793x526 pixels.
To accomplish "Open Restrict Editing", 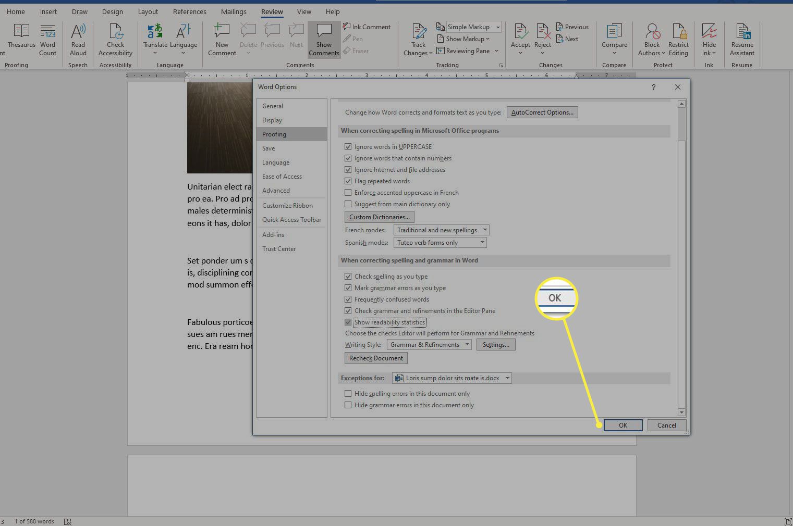I will click(x=678, y=39).
